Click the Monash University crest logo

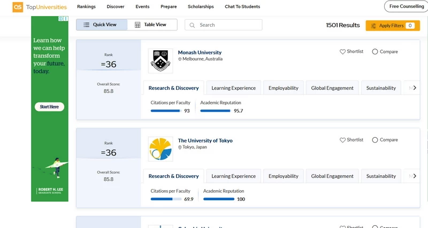coord(160,61)
